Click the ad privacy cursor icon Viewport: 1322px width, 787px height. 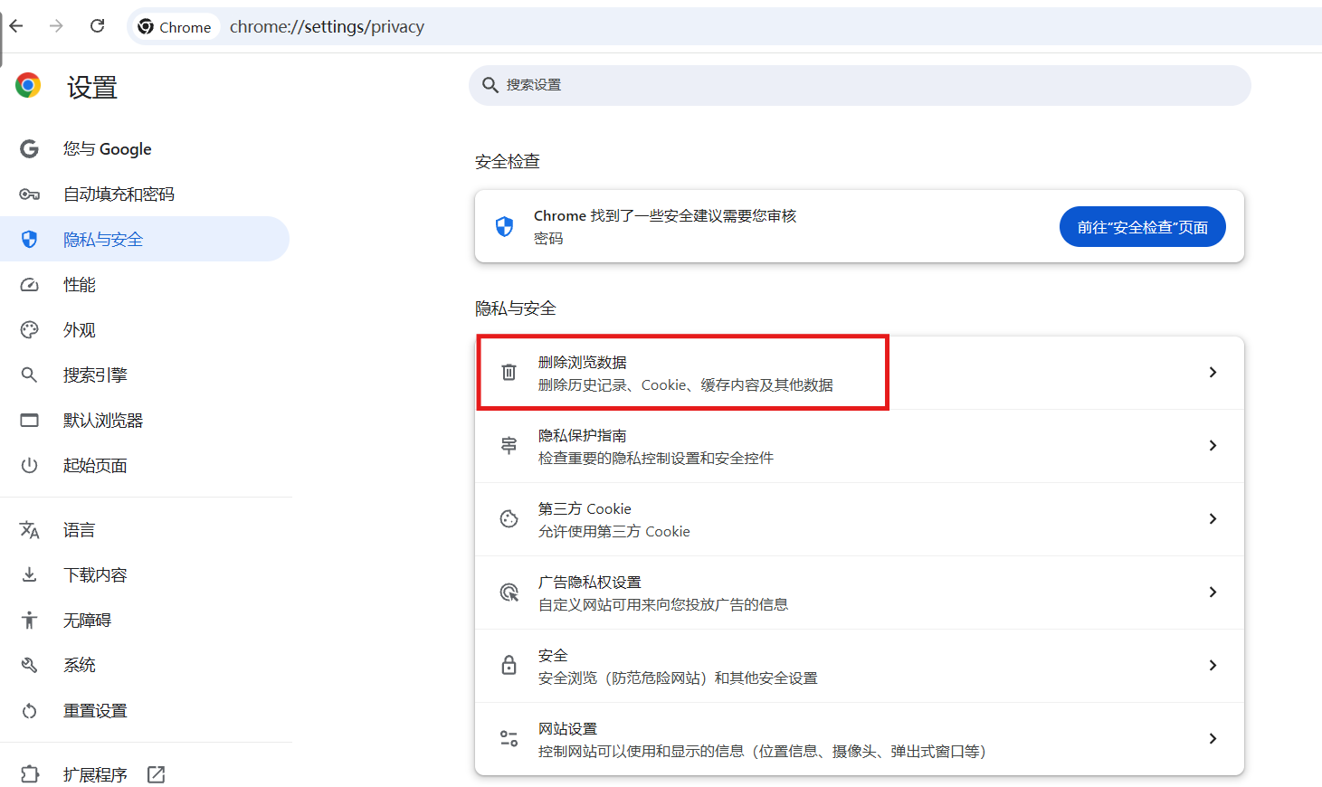509,593
